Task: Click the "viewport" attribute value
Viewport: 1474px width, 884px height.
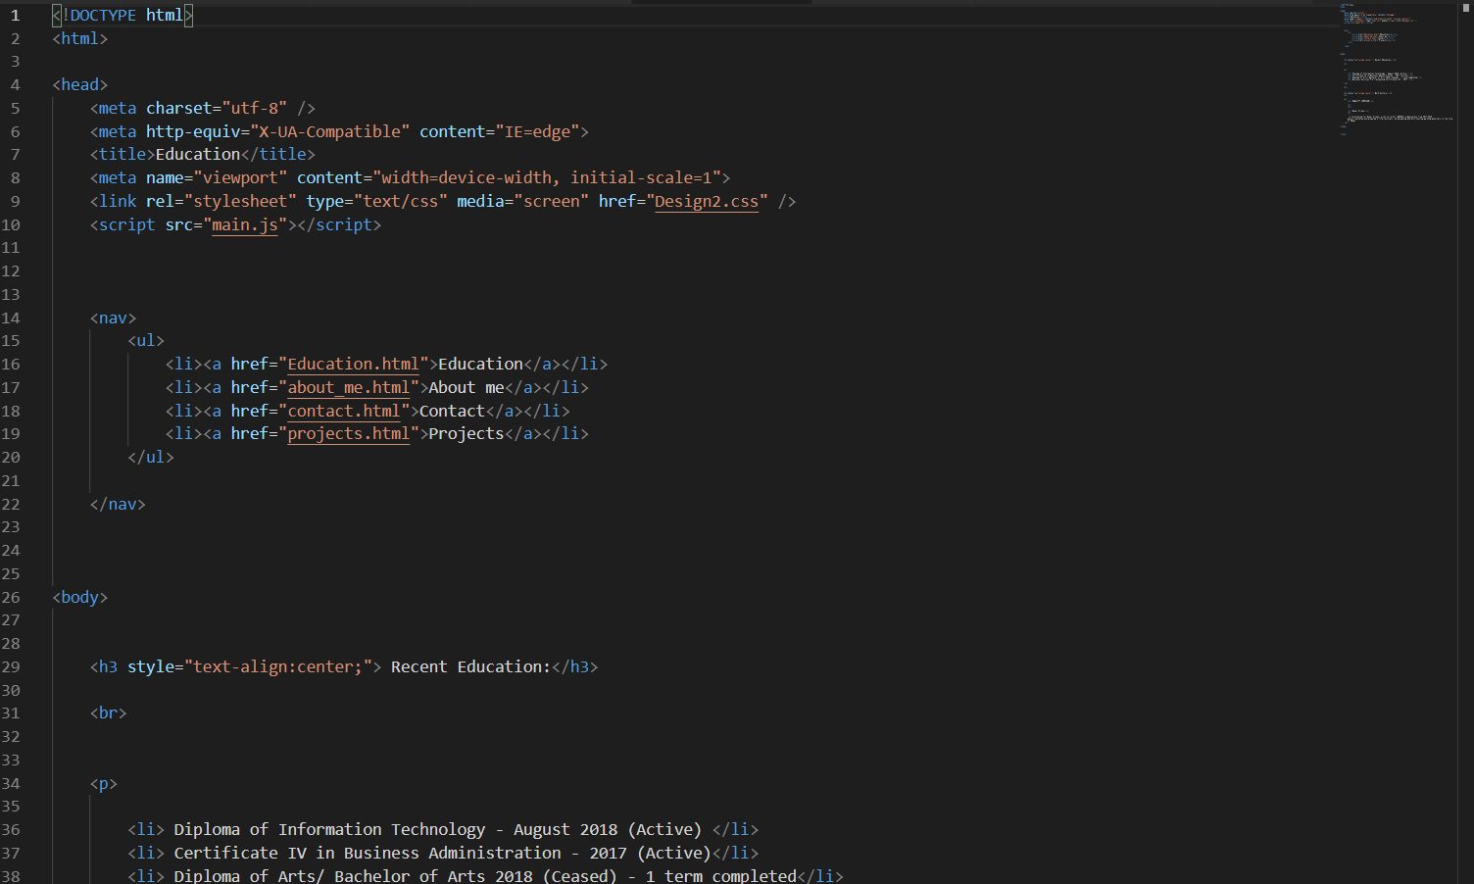Action: pyautogui.click(x=240, y=178)
